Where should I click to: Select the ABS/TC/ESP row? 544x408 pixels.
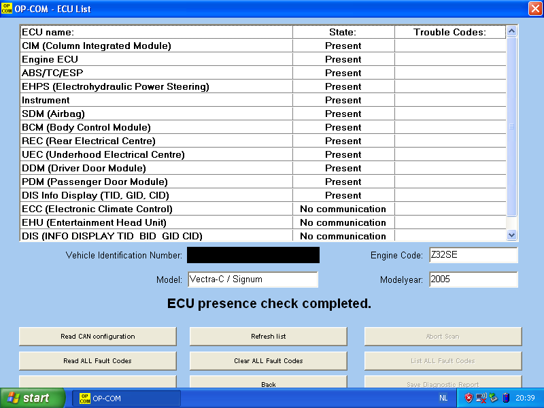click(263, 73)
